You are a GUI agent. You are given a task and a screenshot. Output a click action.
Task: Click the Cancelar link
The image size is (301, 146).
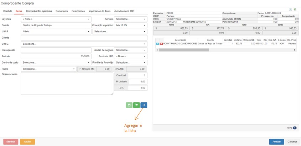pyautogui.click(x=292, y=142)
